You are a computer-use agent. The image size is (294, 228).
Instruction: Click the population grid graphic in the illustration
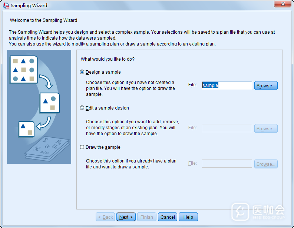pos(23,69)
